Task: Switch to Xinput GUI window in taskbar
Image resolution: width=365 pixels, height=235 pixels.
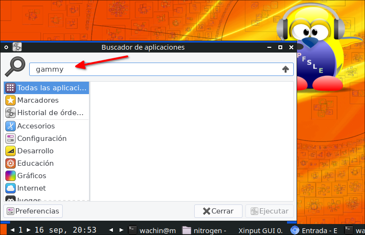Action: pos(260,230)
